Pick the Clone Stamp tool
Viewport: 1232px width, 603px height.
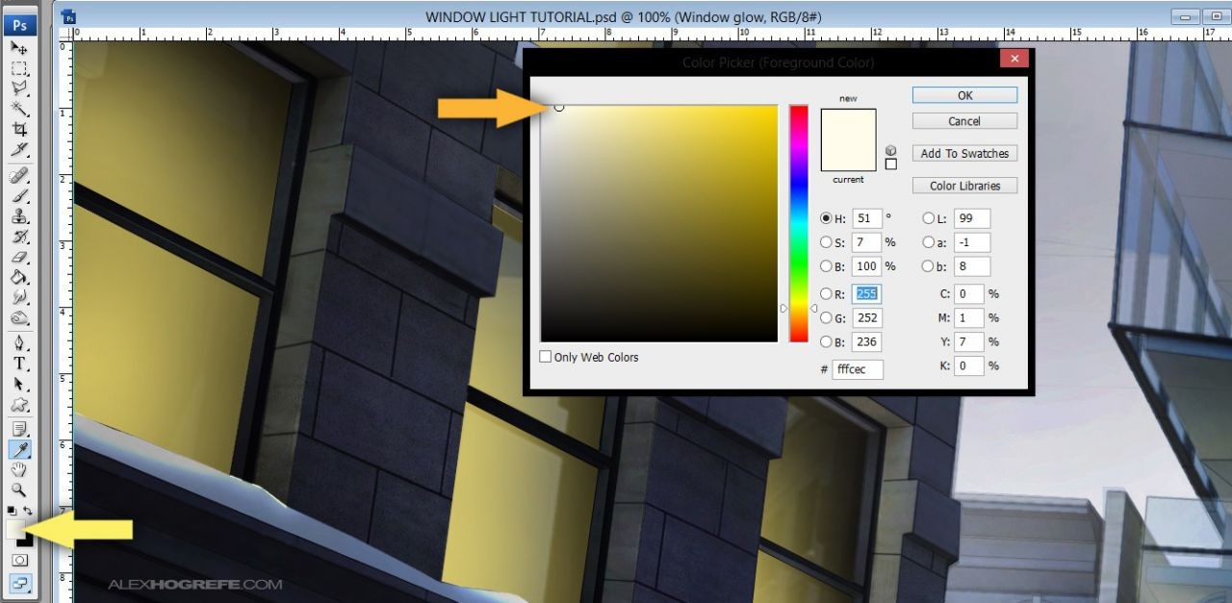click(x=18, y=217)
